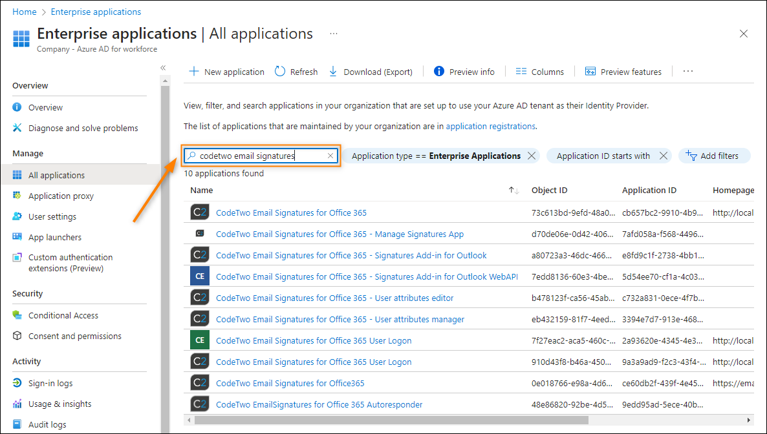Click the Refresh icon in toolbar

(279, 71)
